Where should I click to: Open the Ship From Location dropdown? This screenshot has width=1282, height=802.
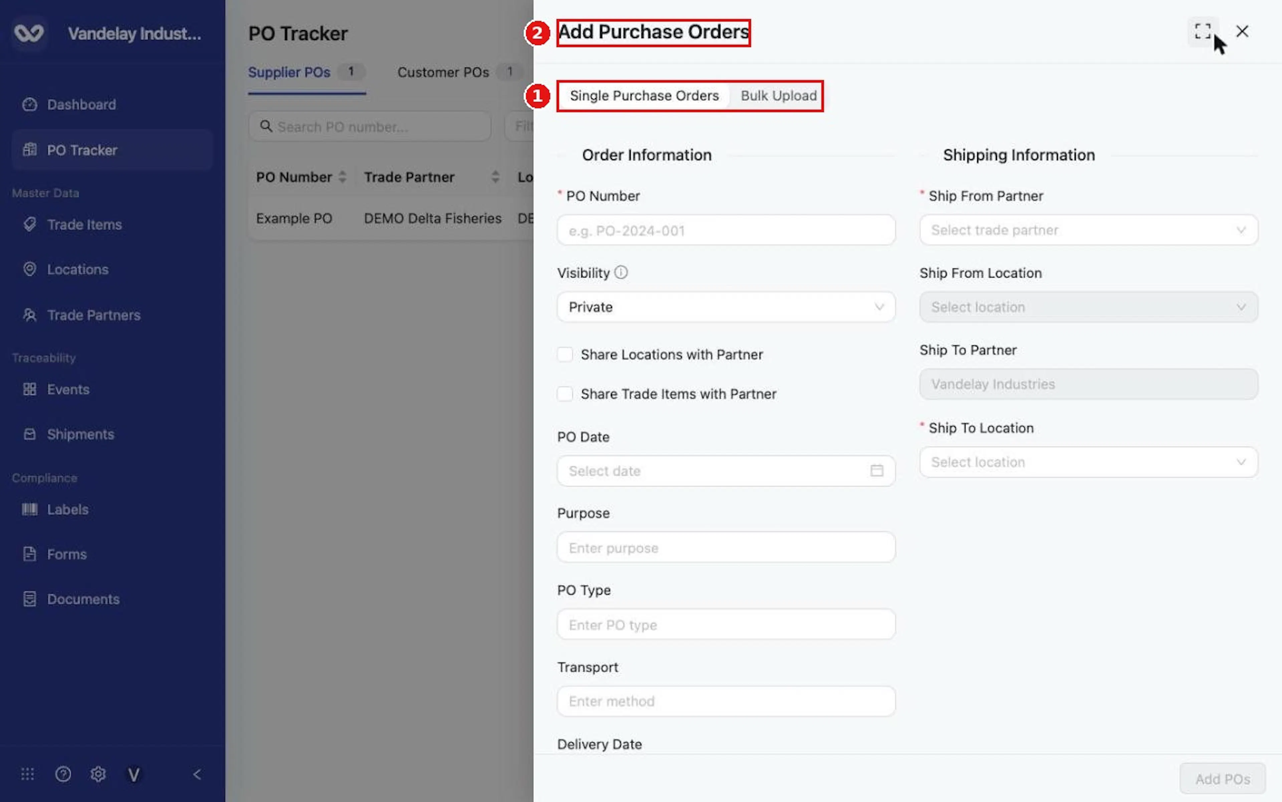tap(1088, 307)
